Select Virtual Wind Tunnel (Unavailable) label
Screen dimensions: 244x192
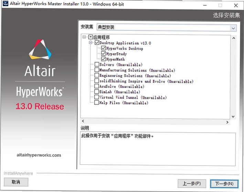[133, 98]
